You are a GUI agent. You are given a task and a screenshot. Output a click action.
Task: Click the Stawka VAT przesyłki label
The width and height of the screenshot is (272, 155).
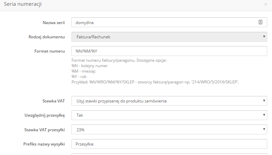(x=44, y=130)
